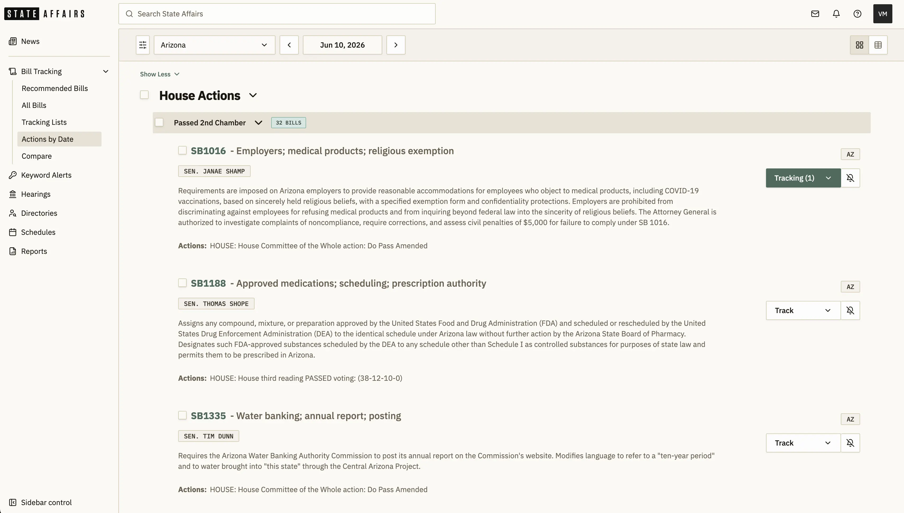Open bill SB1335 link

tap(208, 416)
